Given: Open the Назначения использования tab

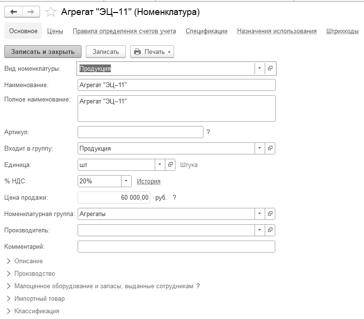Looking at the screenshot, I should 277,31.
